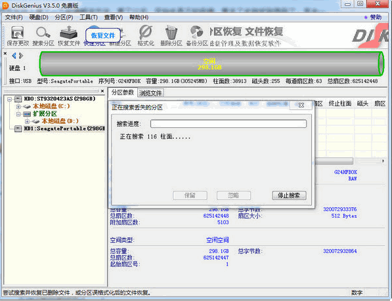This screenshot has height=301, width=392.
Task: Click the 搜索进度 progress bar
Action: click(x=229, y=123)
